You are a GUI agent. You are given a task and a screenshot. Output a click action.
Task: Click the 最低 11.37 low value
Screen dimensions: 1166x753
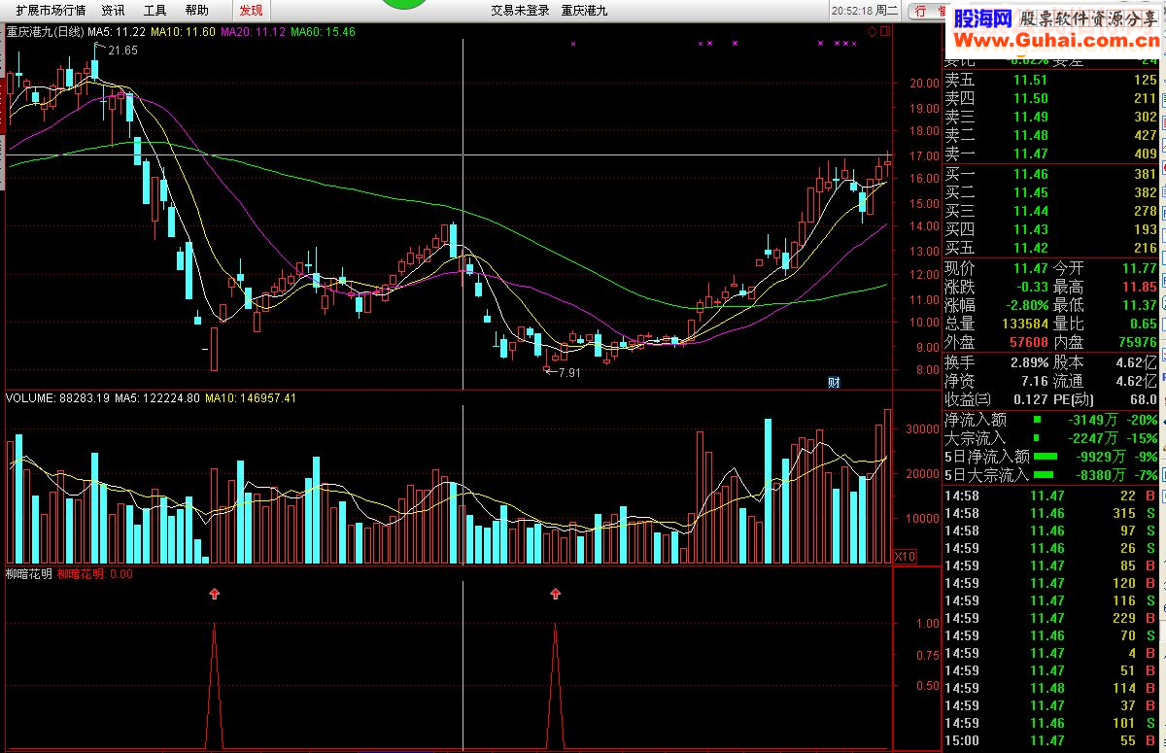point(1139,305)
